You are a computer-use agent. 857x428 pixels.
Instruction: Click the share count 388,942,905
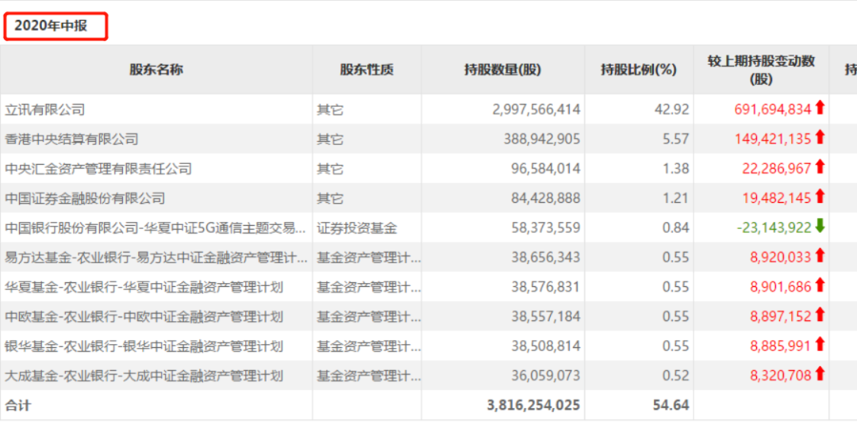coord(541,139)
